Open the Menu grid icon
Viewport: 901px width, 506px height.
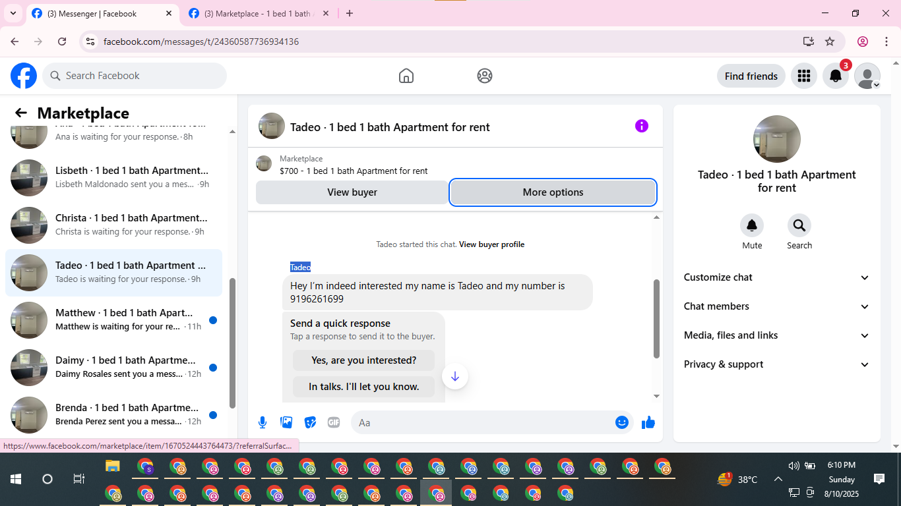803,76
